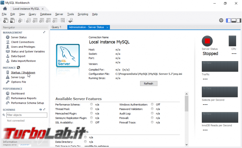Open the Server menu
Image resolution: width=242 pixels, height=148 pixels.
[x=59, y=14]
